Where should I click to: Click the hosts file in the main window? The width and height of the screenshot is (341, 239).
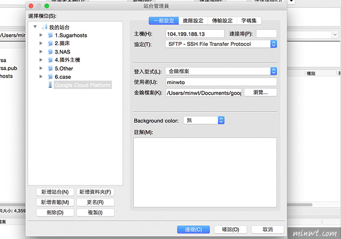click(x=6, y=76)
